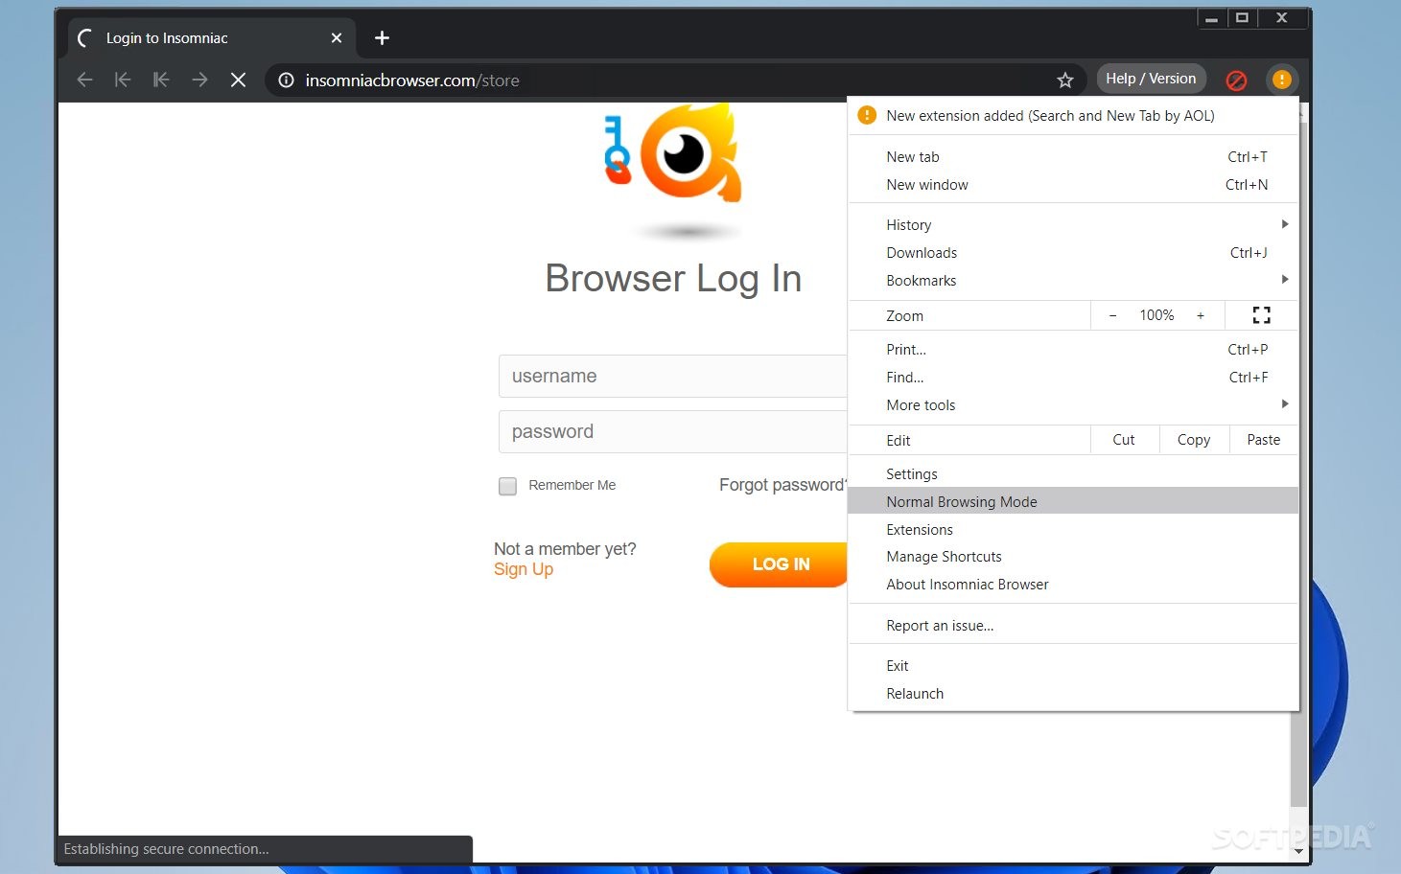
Task: Increase zoom with the plus button
Action: pyautogui.click(x=1200, y=315)
